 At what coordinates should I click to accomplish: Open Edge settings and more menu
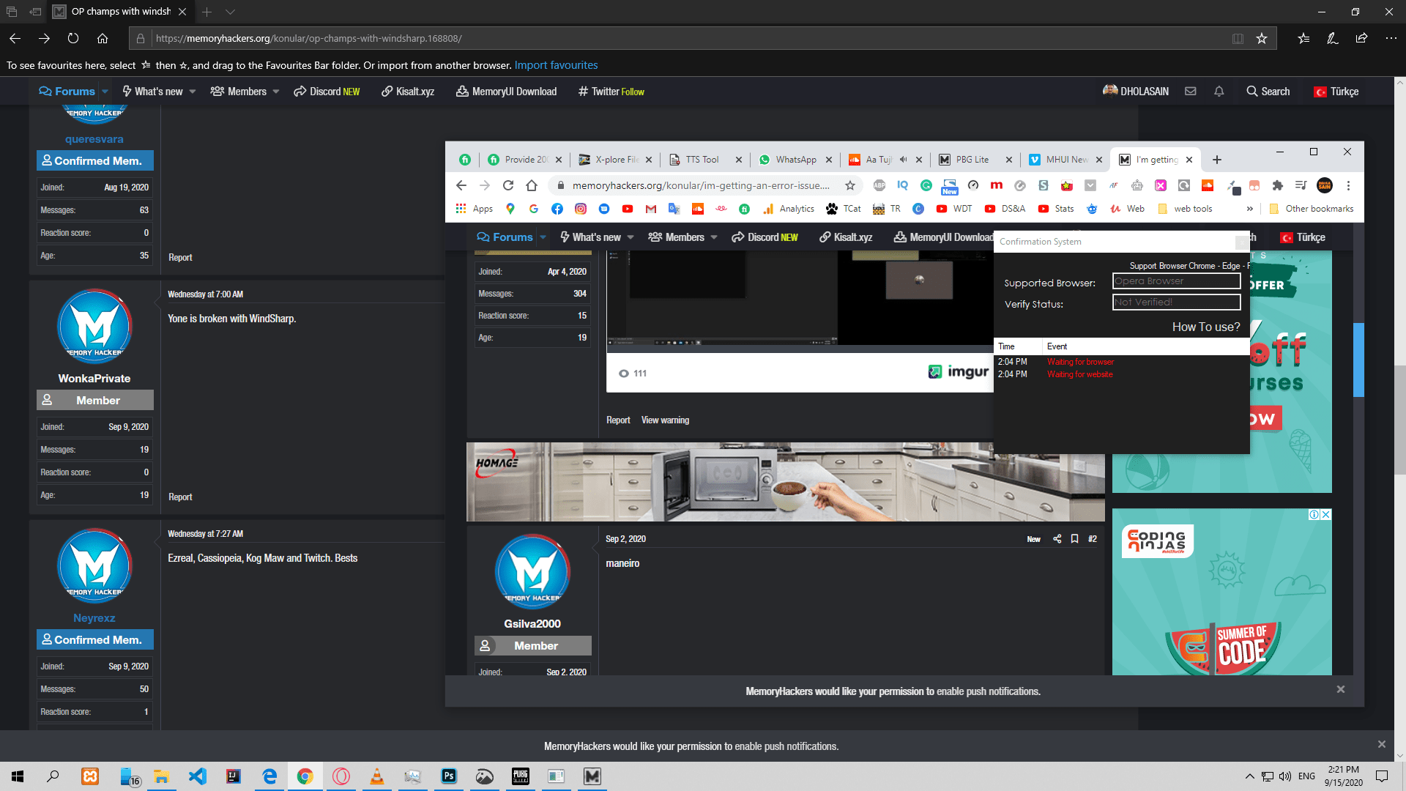[1391, 38]
